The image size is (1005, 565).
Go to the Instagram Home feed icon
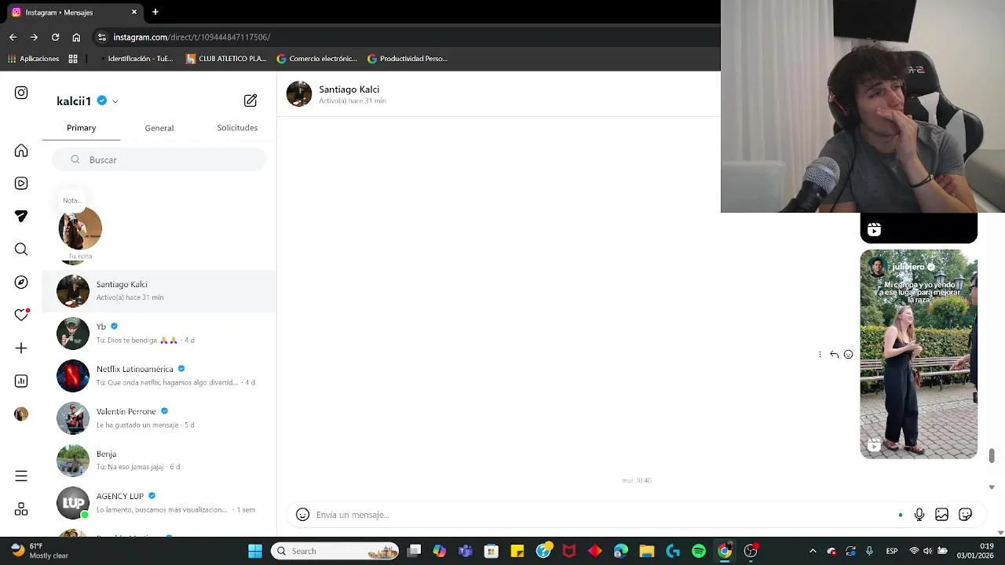click(21, 151)
